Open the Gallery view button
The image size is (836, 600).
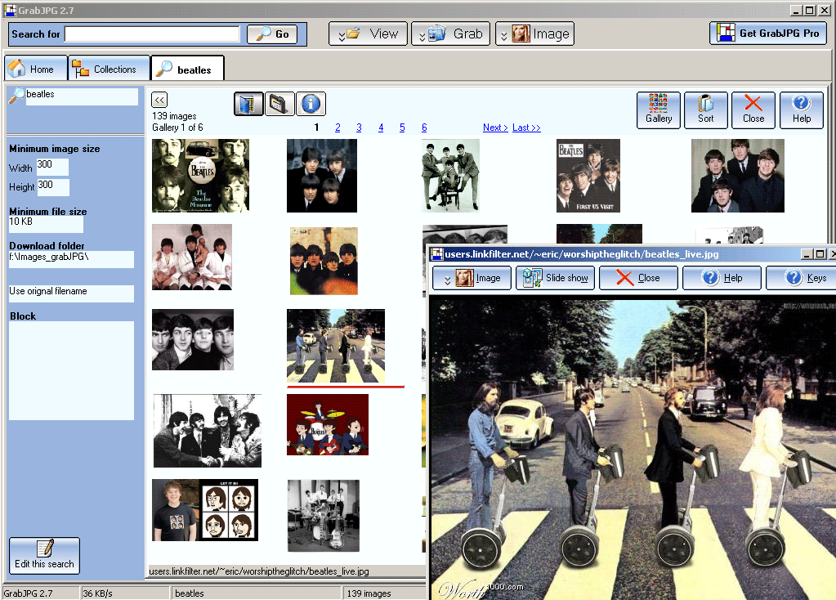(x=658, y=110)
